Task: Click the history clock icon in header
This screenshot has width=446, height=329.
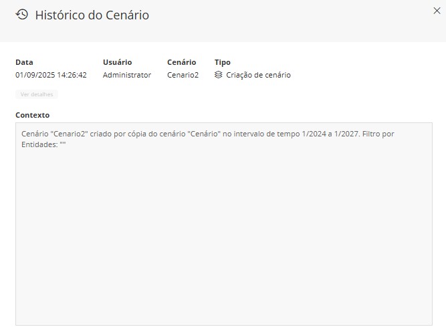Action: click(x=22, y=14)
